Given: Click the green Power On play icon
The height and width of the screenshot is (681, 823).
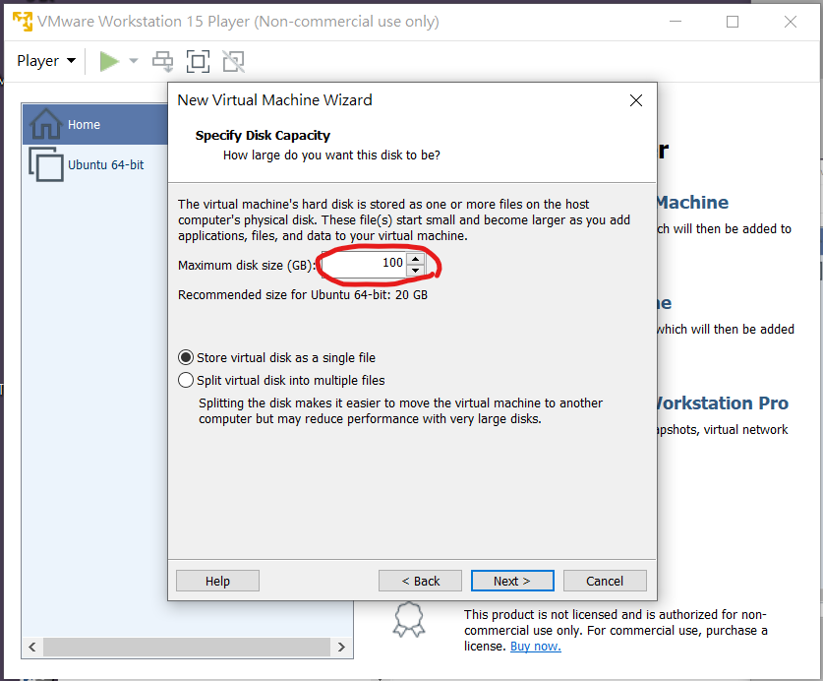Looking at the screenshot, I should (x=109, y=61).
